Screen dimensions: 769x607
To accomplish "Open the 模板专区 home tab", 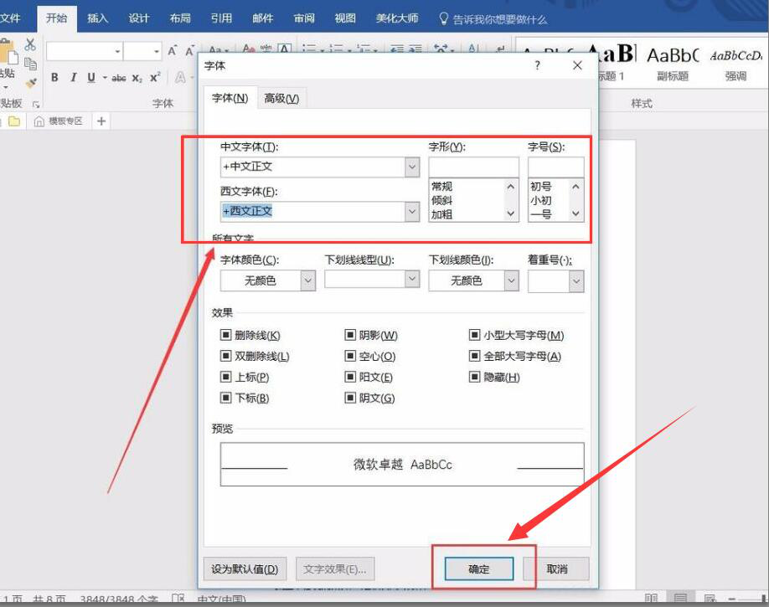I will 59,121.
